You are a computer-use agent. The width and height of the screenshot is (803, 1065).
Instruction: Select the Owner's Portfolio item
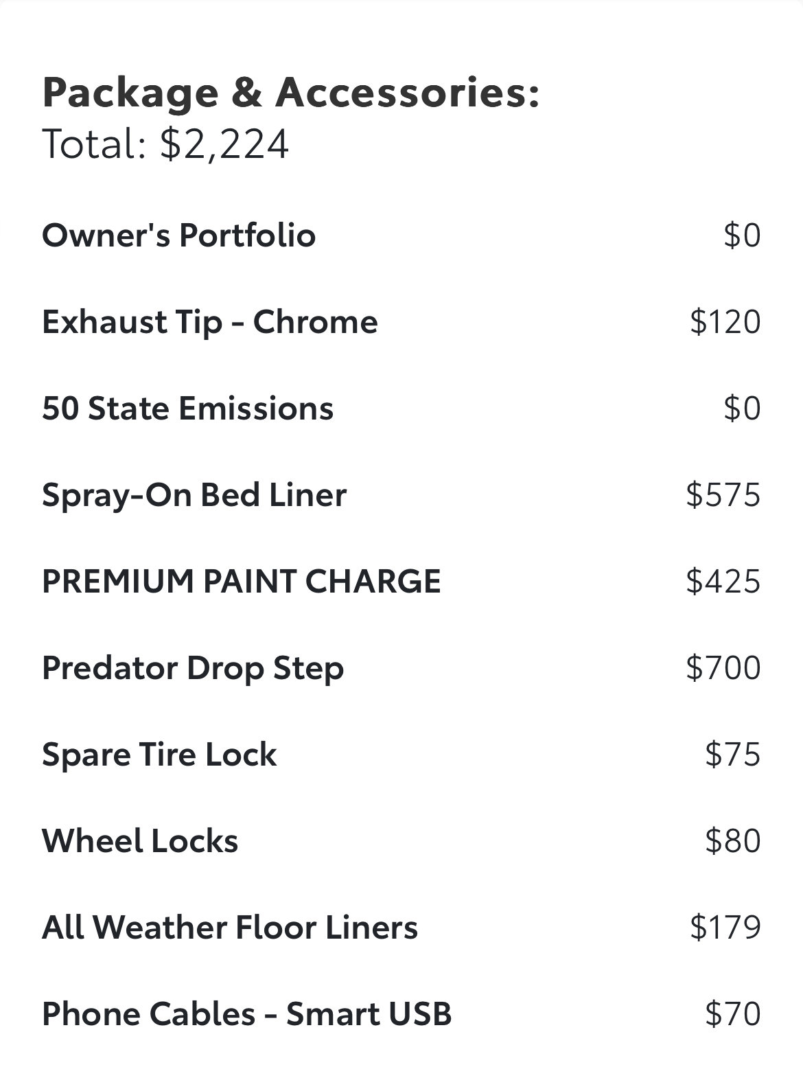point(178,236)
